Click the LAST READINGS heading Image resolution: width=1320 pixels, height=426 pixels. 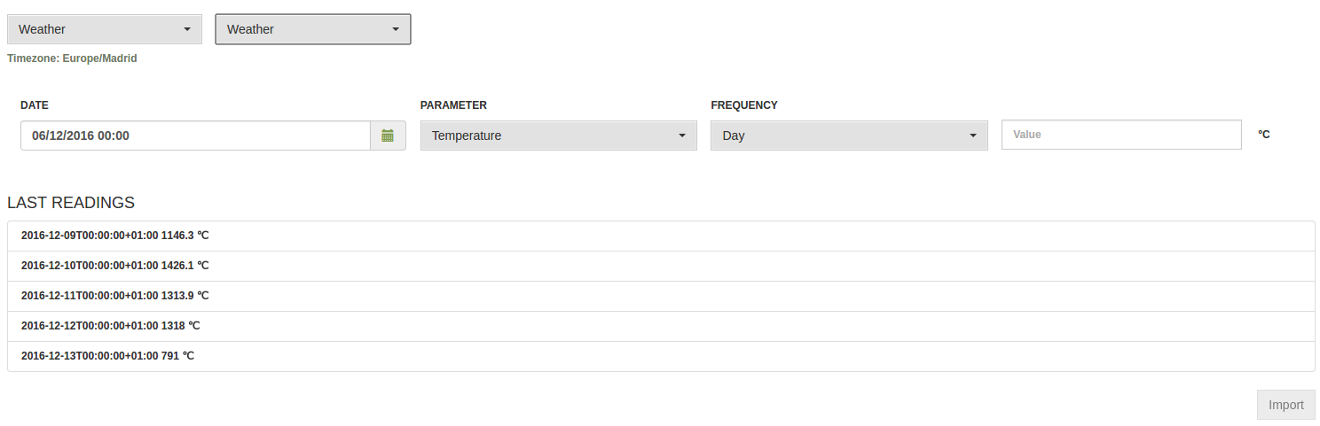71,203
